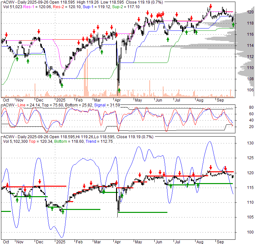Image resolution: width=255 pixels, height=244 pixels.
Task: Click the green buy arrow below mid-March dip in top chart
Action: (102, 52)
